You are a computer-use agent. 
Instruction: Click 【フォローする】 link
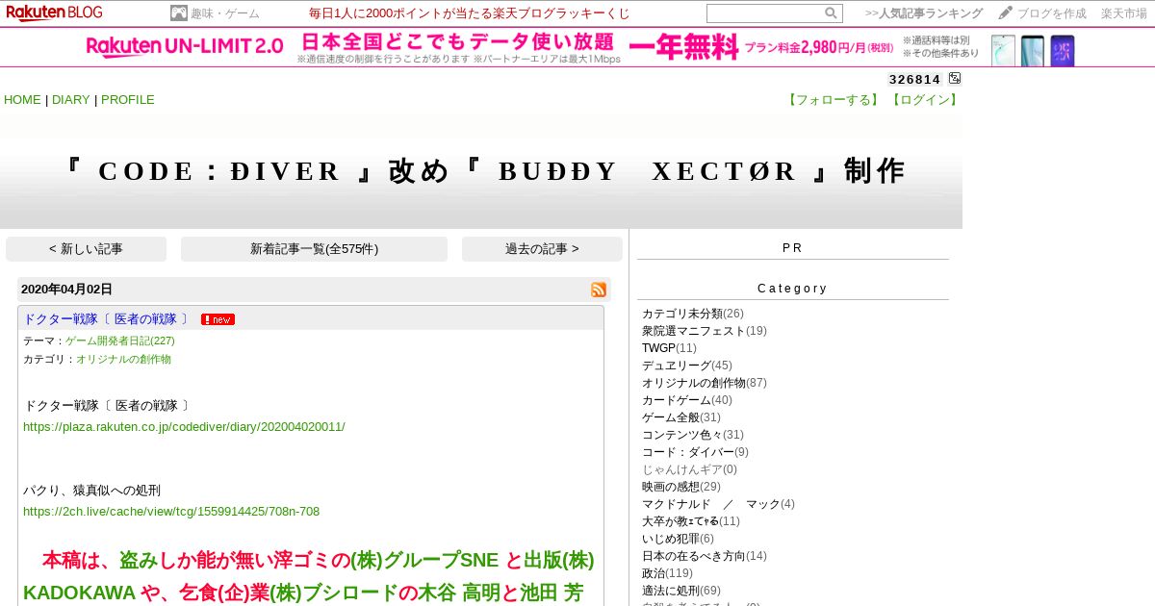(834, 100)
